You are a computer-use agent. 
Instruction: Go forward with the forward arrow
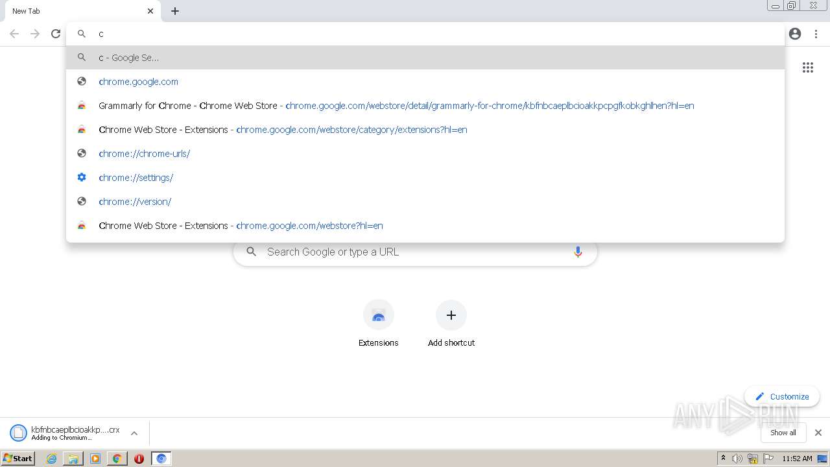(35, 34)
